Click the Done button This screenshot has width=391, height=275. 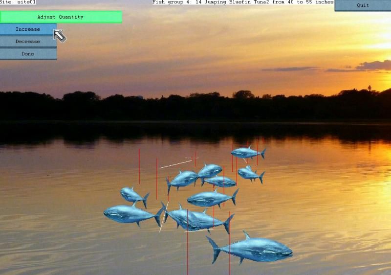[28, 54]
